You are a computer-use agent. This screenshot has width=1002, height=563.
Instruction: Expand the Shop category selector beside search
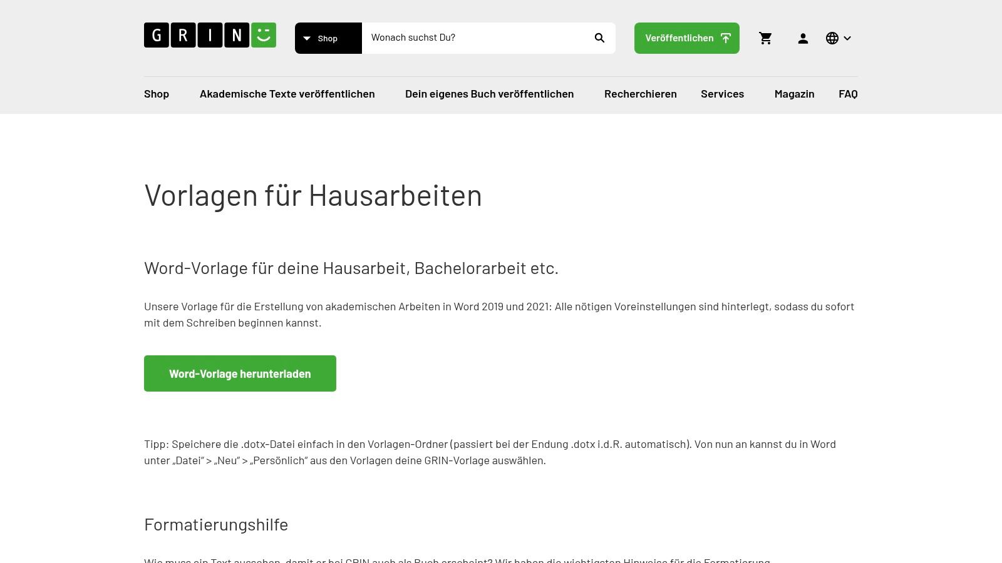pyautogui.click(x=307, y=38)
